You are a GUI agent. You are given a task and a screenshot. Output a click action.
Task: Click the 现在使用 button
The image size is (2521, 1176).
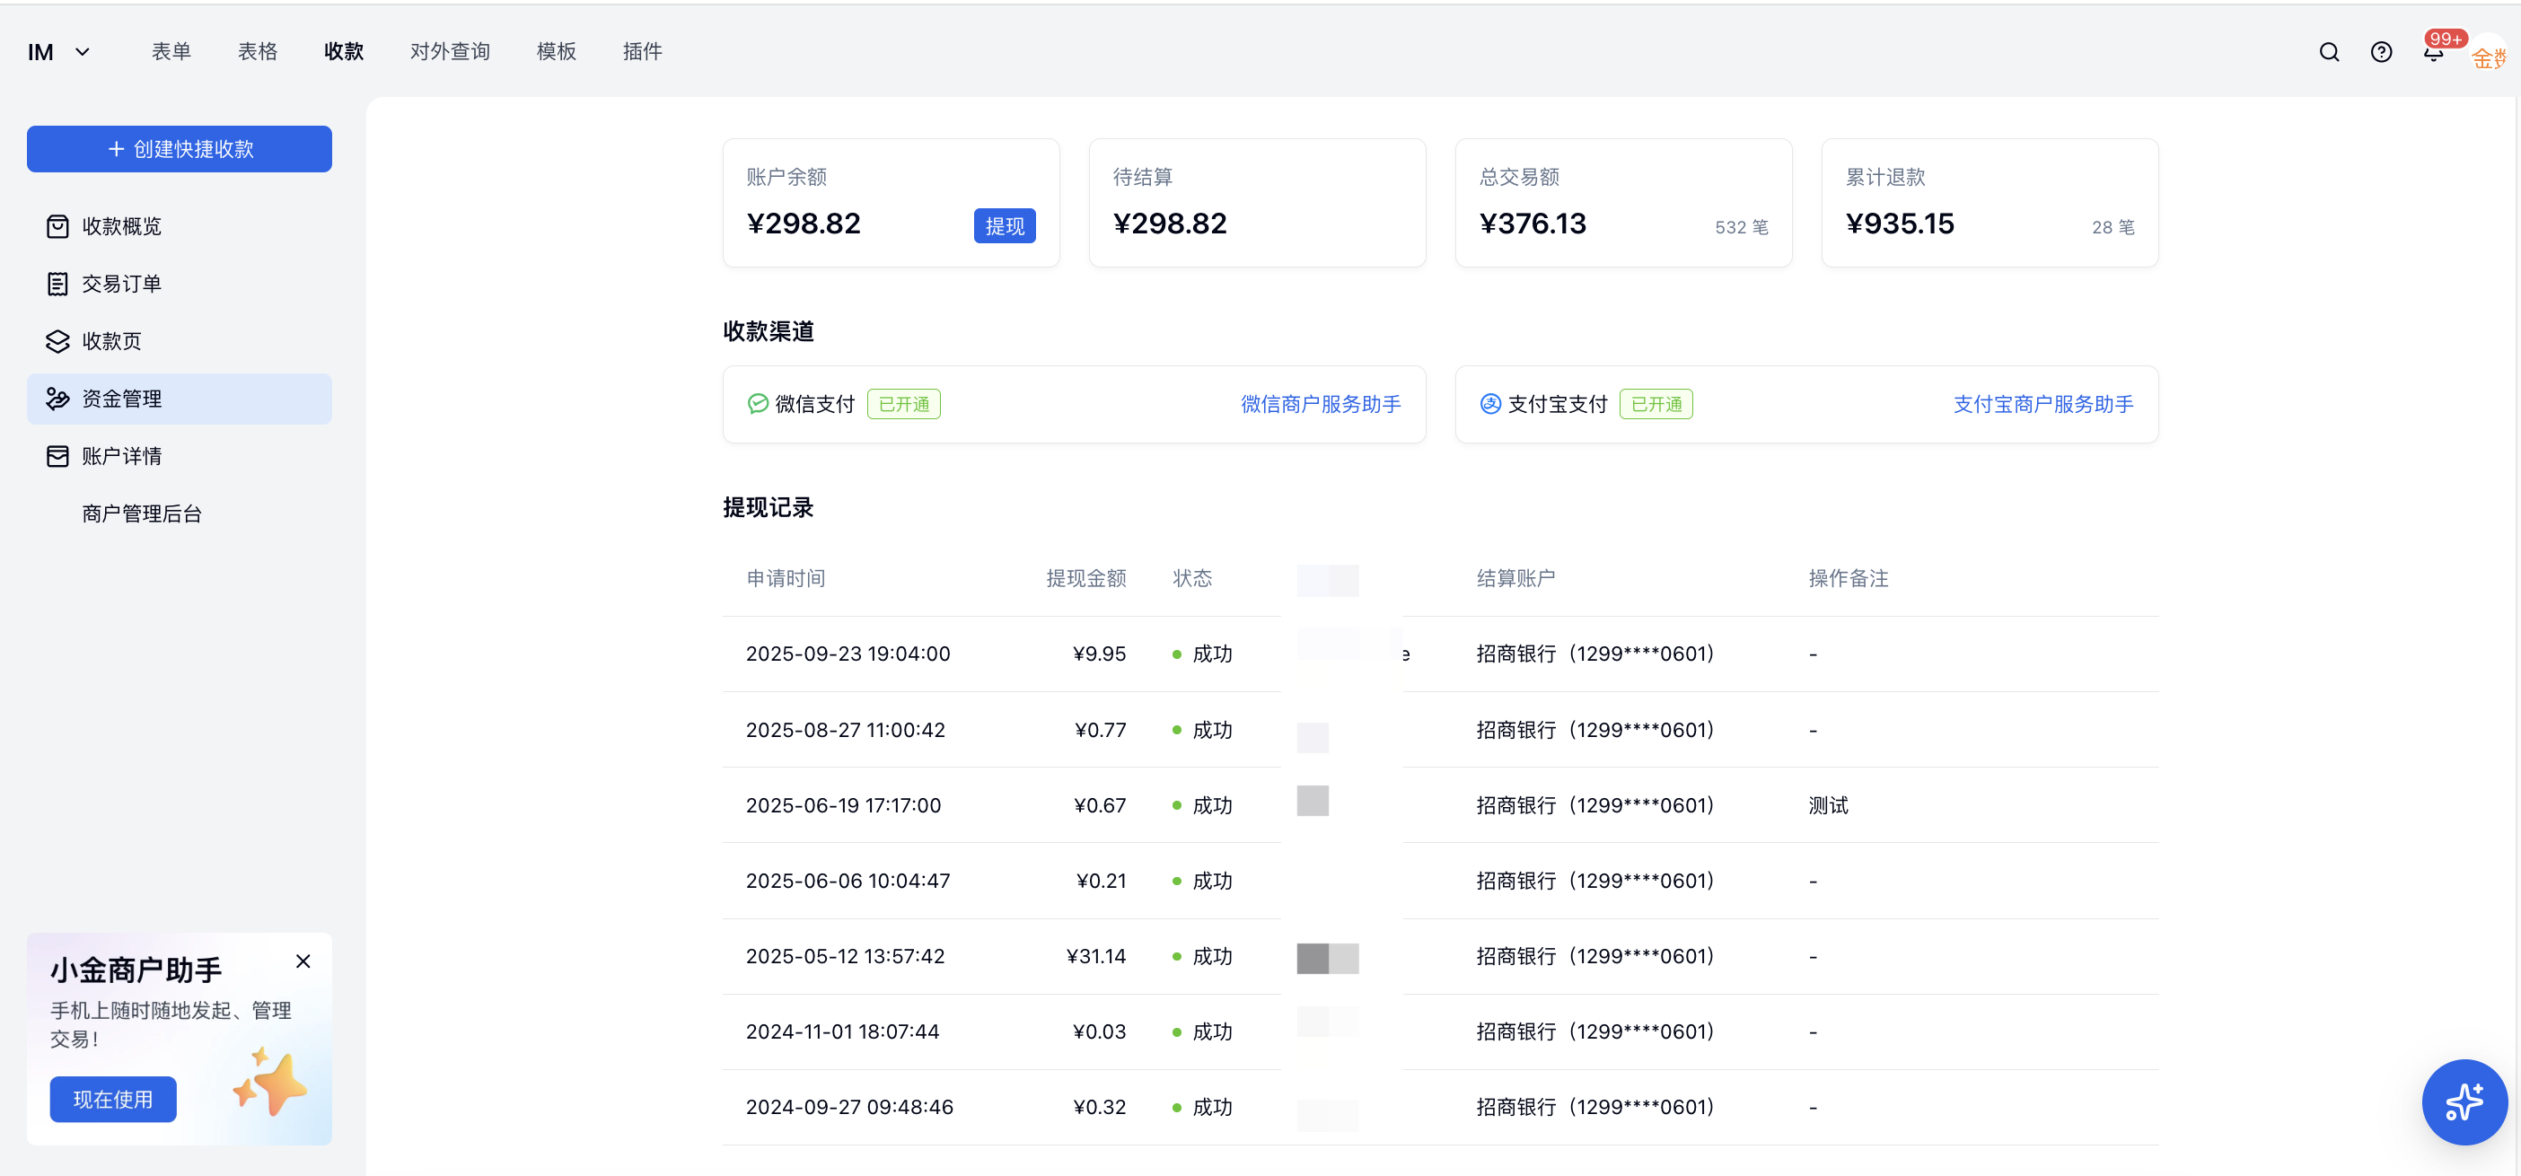(x=113, y=1099)
